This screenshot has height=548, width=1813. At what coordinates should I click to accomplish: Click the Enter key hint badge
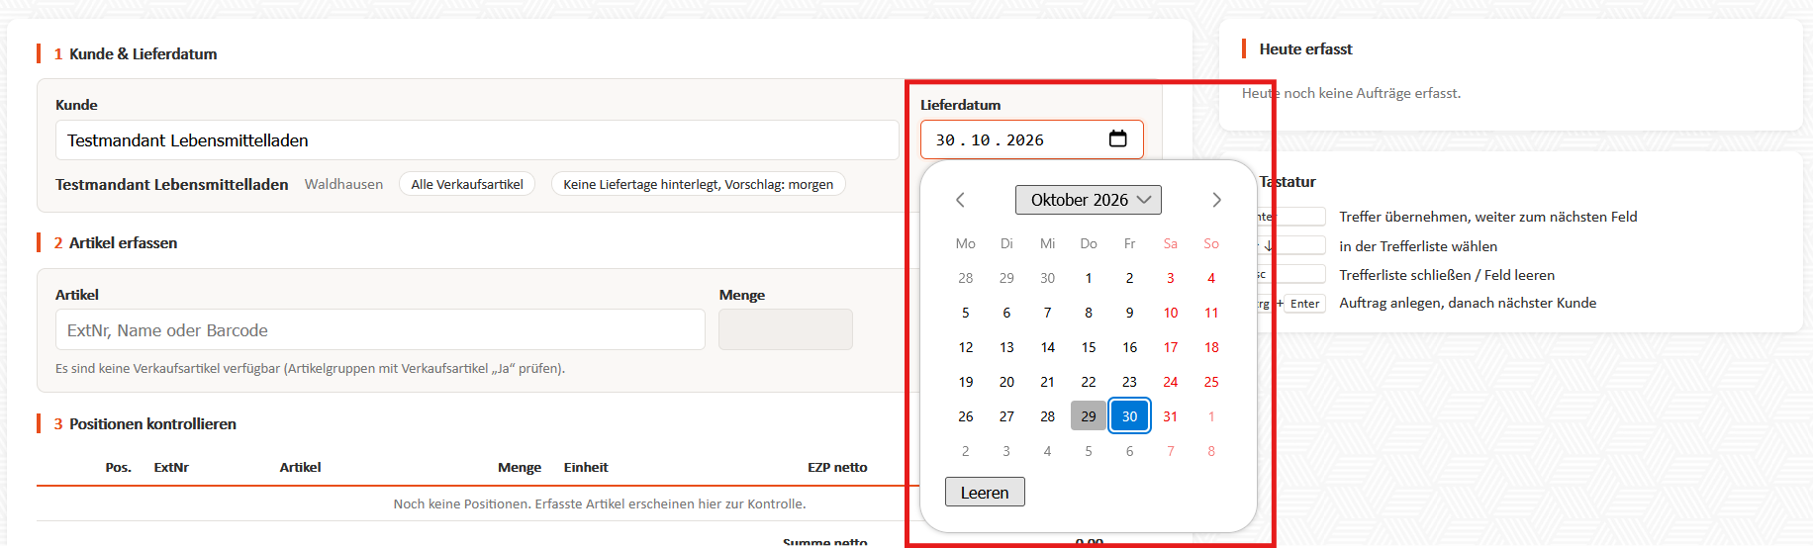point(1304,304)
